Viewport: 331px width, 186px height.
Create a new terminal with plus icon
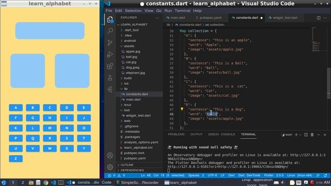[296, 134]
